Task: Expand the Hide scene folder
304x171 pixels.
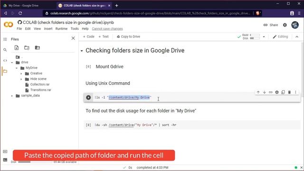Action: coord(21,79)
